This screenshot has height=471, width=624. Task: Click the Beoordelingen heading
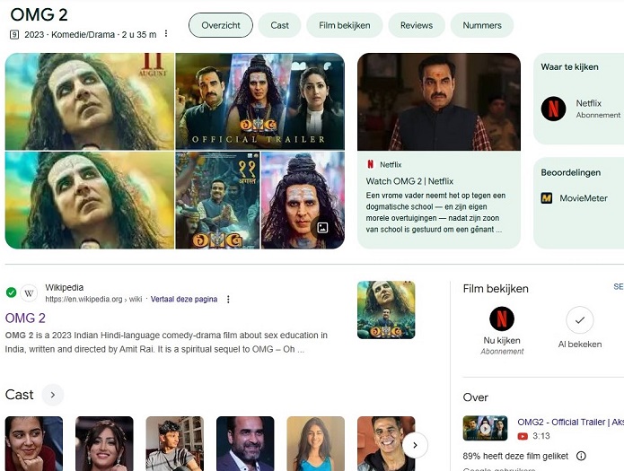(571, 172)
